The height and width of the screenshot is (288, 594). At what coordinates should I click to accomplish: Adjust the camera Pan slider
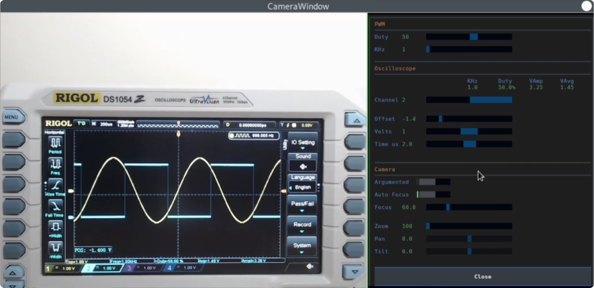pyautogui.click(x=469, y=238)
